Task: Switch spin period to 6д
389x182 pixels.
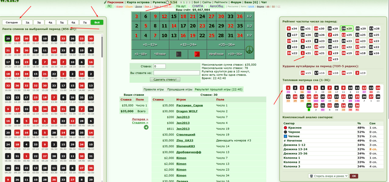Action: [x=73, y=22]
